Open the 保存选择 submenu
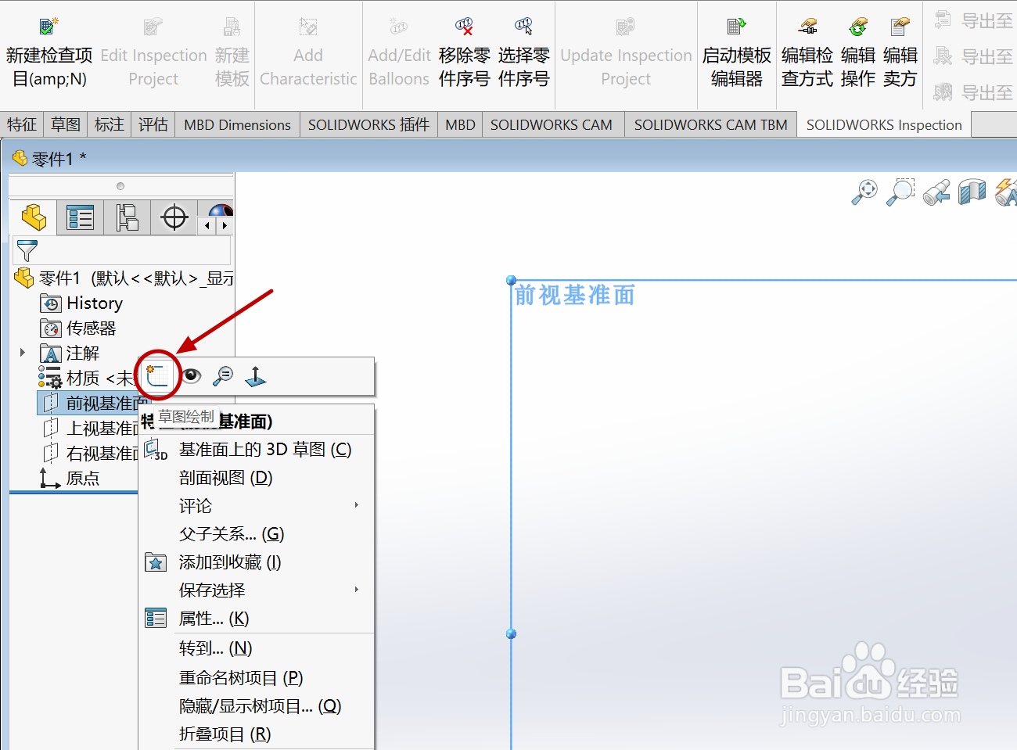Image resolution: width=1017 pixels, height=750 pixels. (x=257, y=590)
